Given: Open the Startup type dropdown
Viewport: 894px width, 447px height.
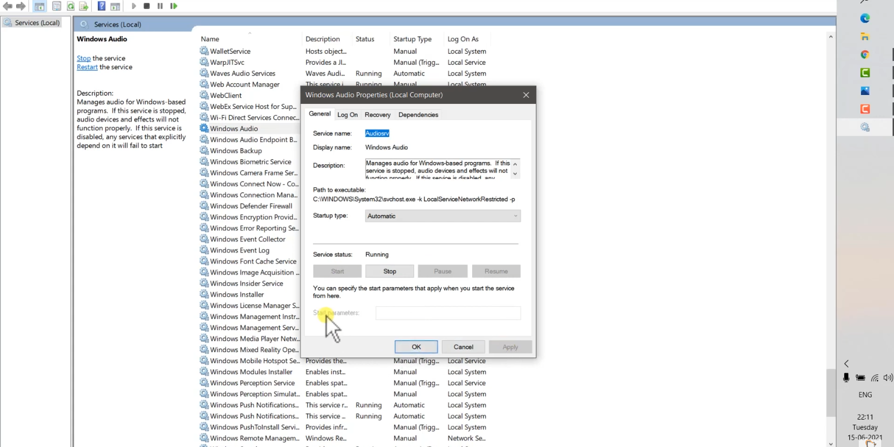Looking at the screenshot, I should (443, 216).
